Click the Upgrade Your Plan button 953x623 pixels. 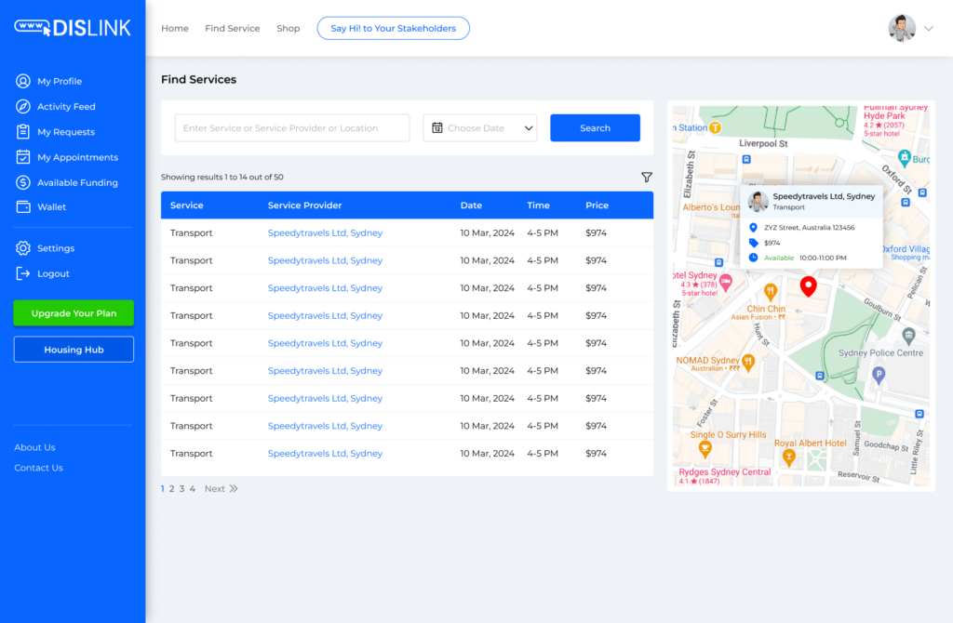click(74, 313)
